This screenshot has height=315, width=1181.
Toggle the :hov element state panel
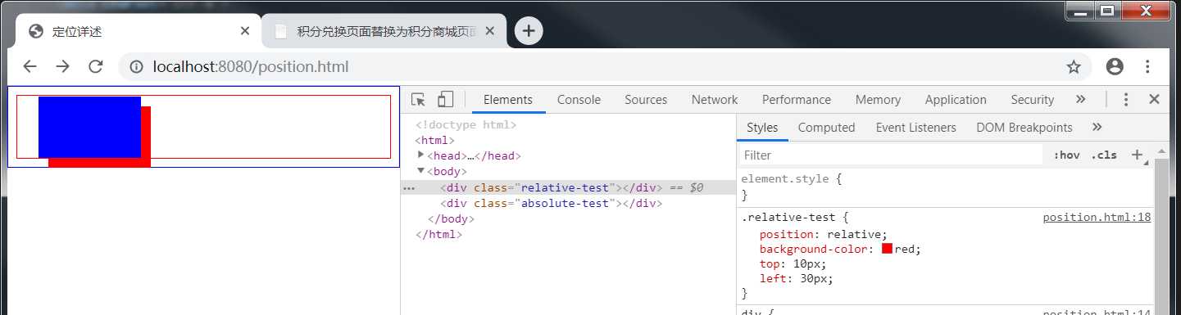(x=1066, y=155)
